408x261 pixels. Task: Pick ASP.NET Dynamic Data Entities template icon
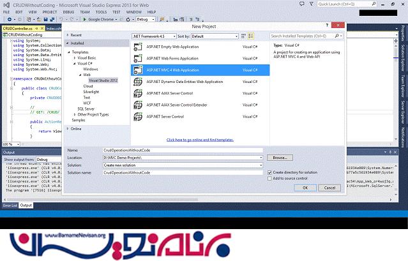tap(137, 82)
